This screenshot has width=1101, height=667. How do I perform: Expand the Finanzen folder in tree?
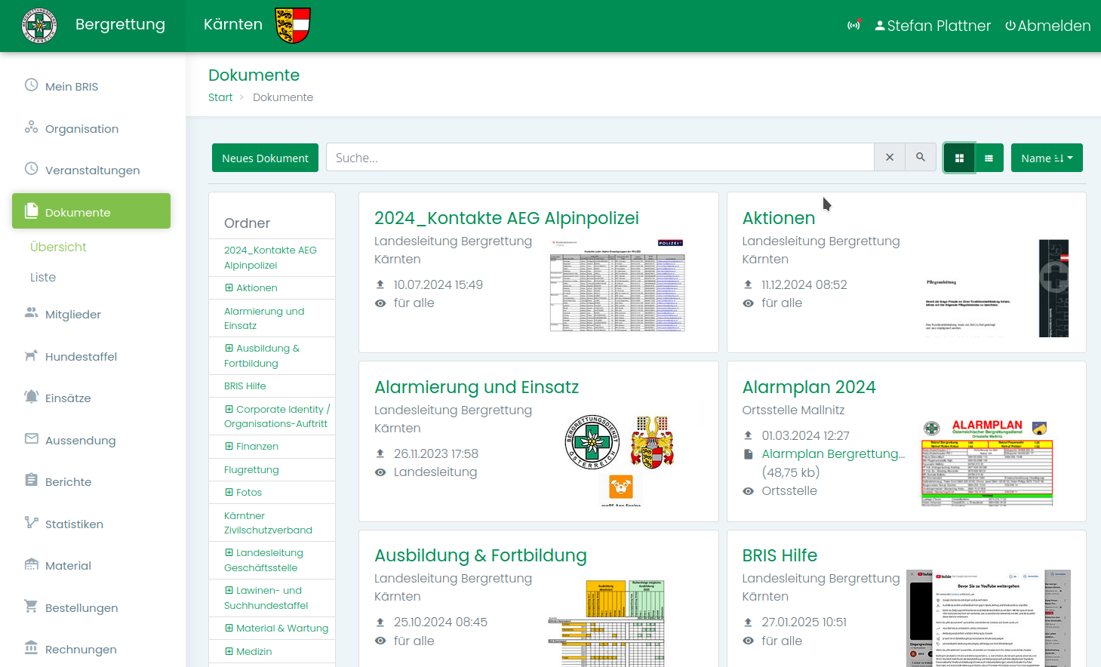pos(229,447)
